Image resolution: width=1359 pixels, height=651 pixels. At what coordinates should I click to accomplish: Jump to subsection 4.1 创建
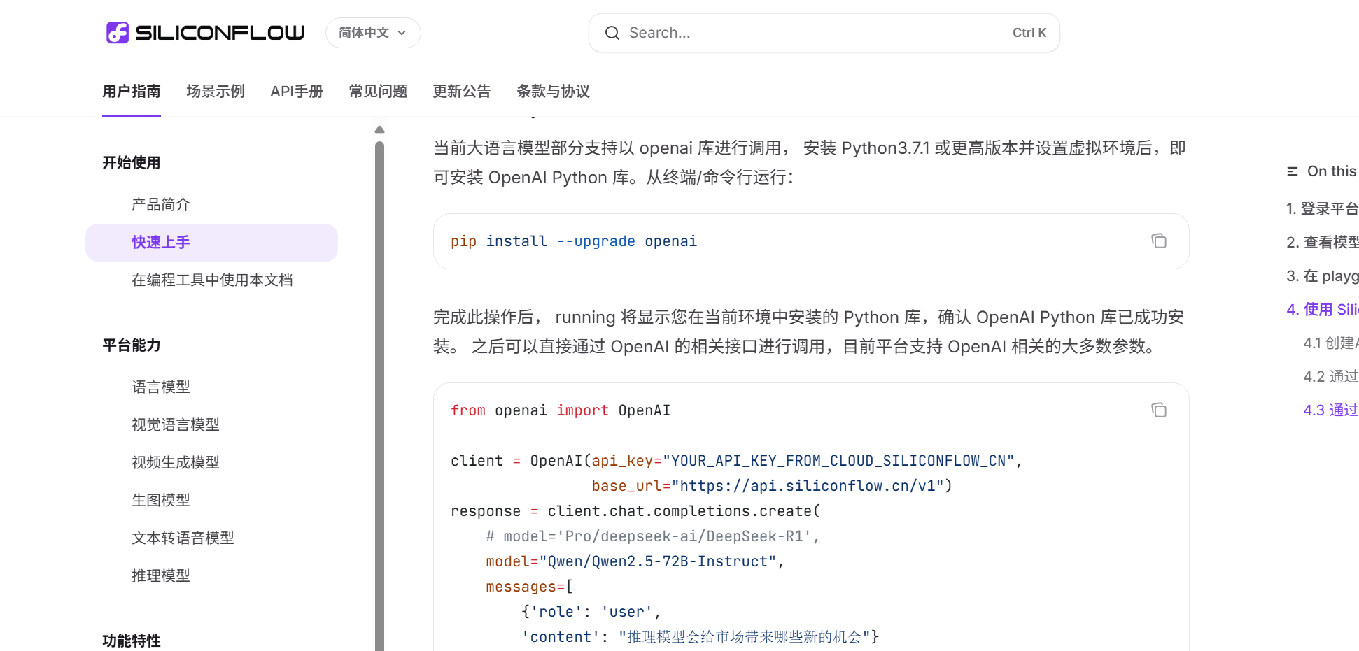1331,343
